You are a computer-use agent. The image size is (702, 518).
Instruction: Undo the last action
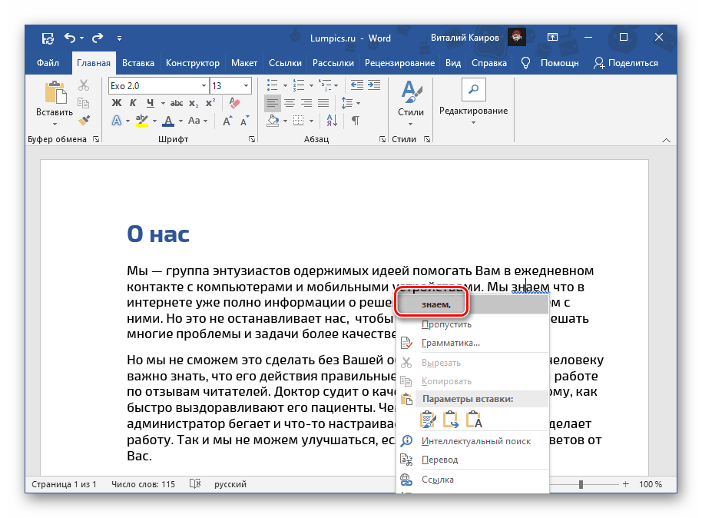tap(70, 38)
